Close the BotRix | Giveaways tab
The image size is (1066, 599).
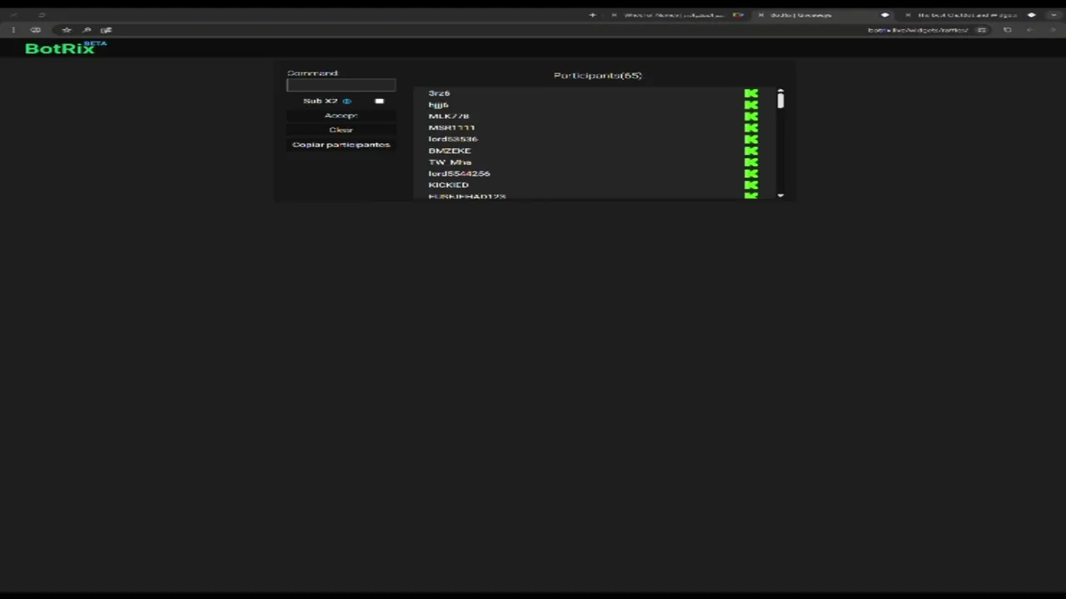[760, 15]
